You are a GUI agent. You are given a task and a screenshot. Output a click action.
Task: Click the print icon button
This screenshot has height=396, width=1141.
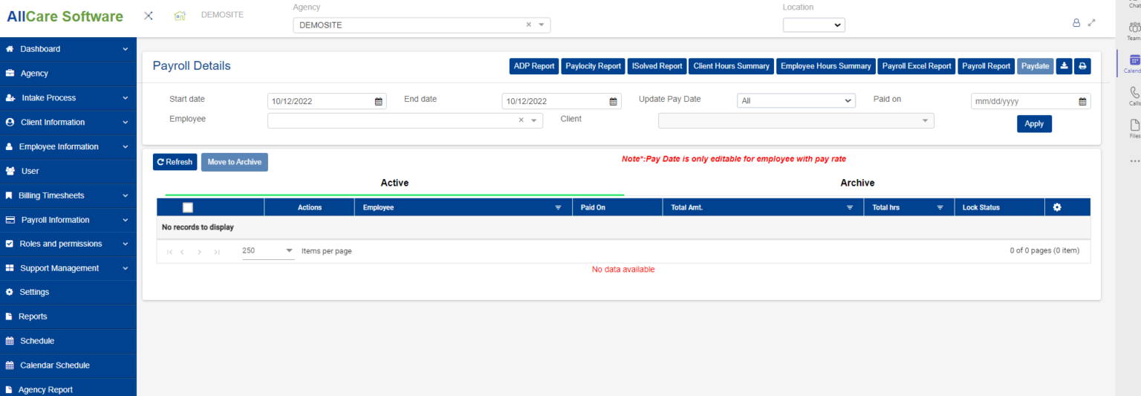point(1082,66)
